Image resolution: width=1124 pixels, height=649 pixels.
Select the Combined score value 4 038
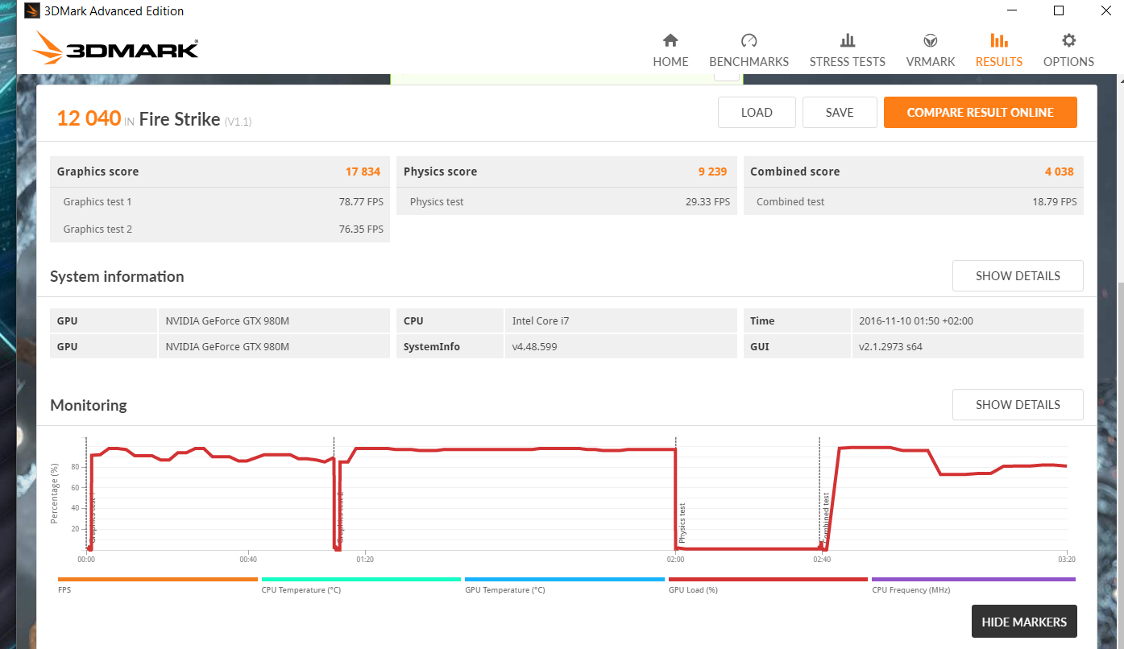[1059, 172]
